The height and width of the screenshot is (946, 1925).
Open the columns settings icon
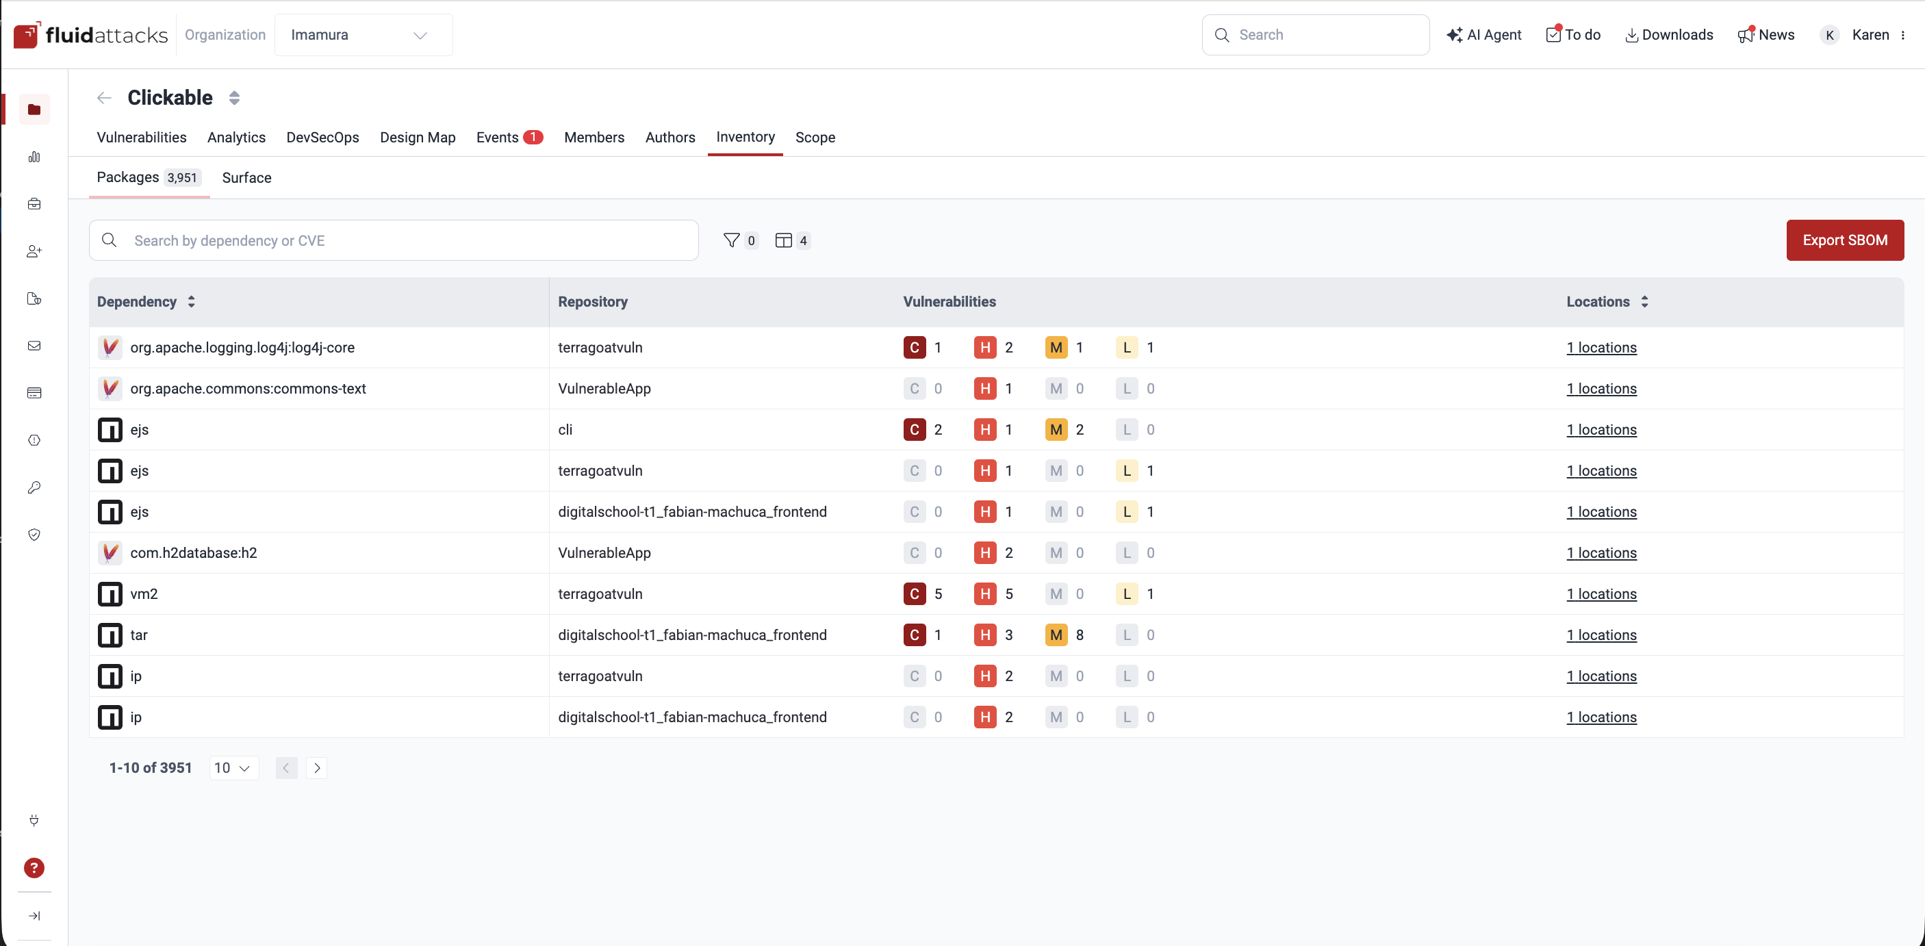click(x=782, y=240)
